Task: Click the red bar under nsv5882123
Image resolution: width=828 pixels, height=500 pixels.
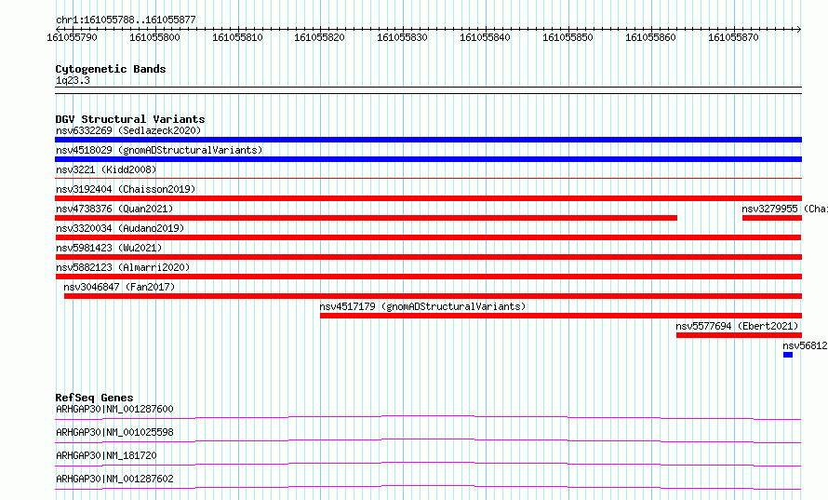Action: [x=428, y=277]
